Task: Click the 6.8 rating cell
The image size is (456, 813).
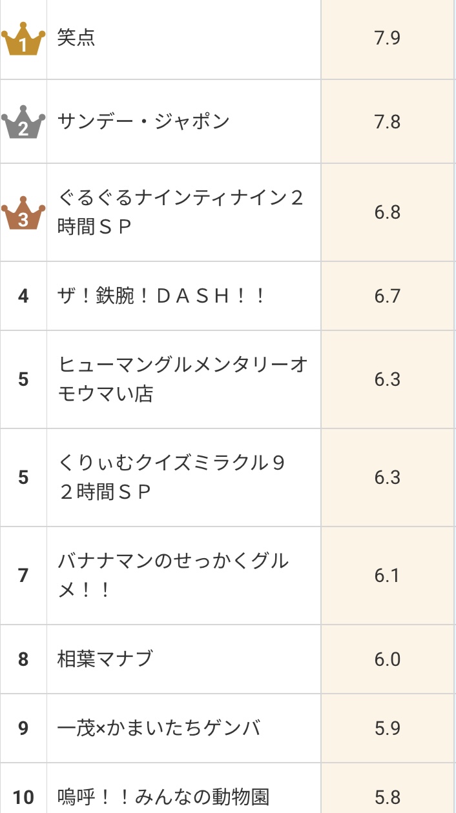Action: [x=388, y=212]
